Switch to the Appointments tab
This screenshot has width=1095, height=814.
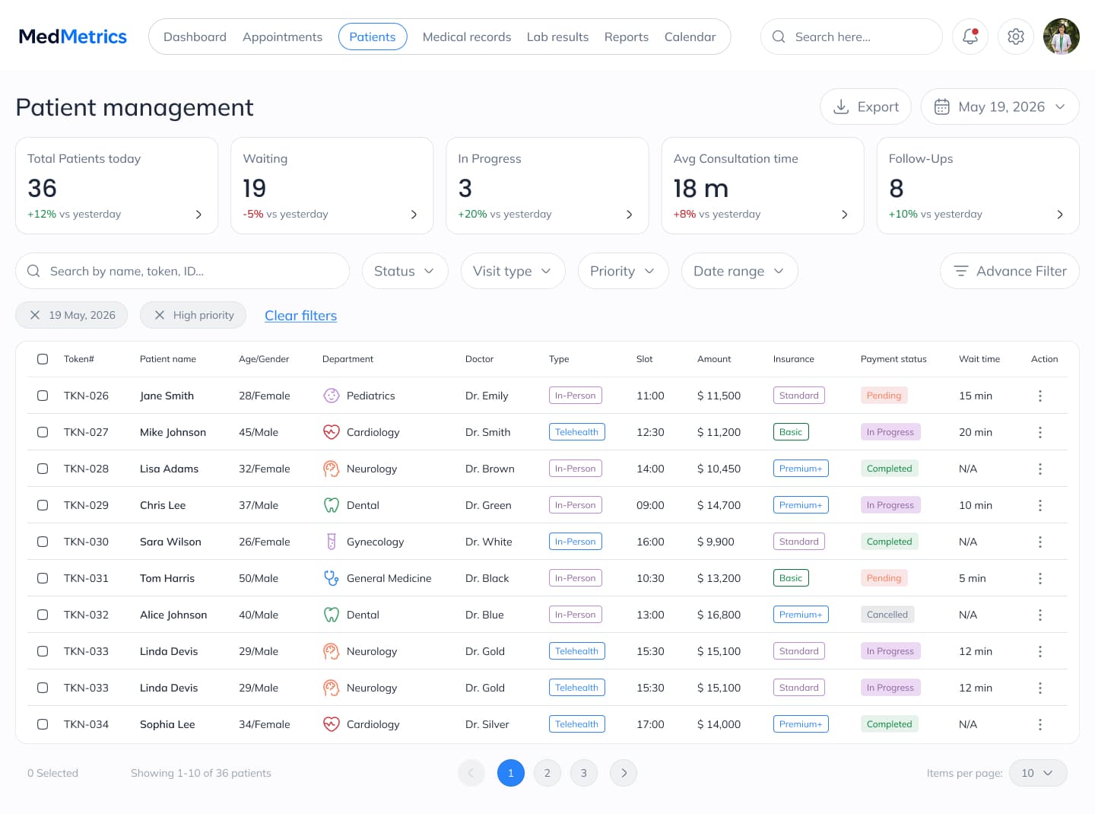click(x=282, y=37)
